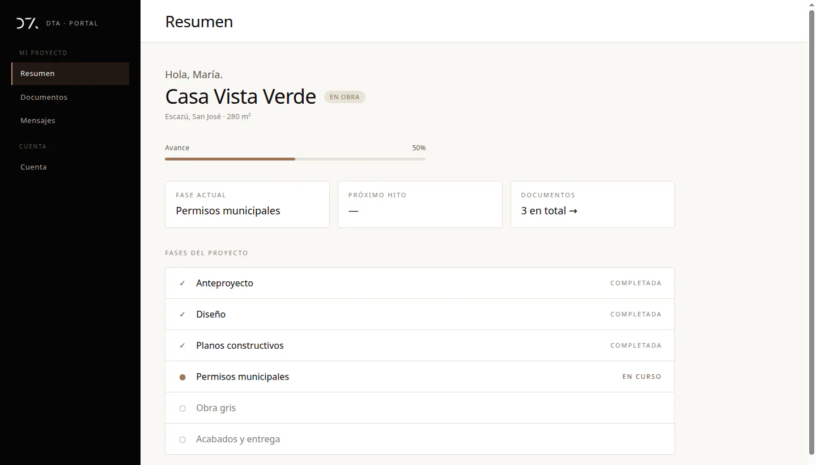Viewport: 816px width, 465px height.
Task: Click the page vertical scrollbar
Action: tap(811, 232)
